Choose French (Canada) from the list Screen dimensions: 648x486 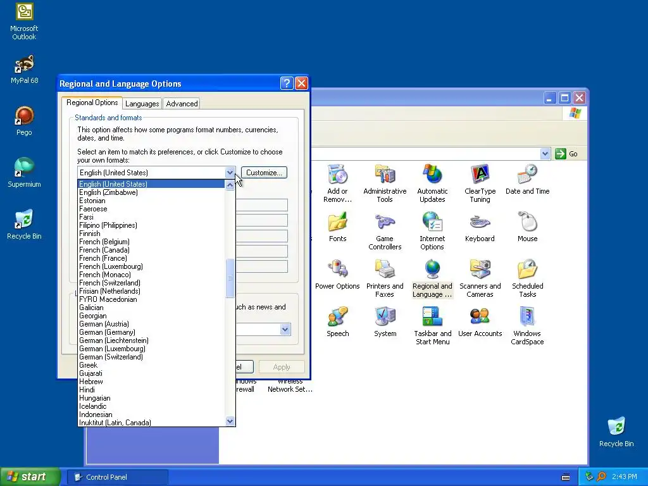(x=151, y=250)
